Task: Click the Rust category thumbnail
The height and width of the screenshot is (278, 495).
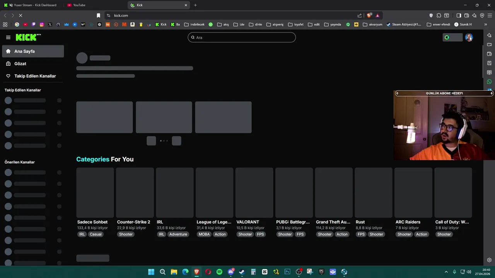Action: point(374,193)
